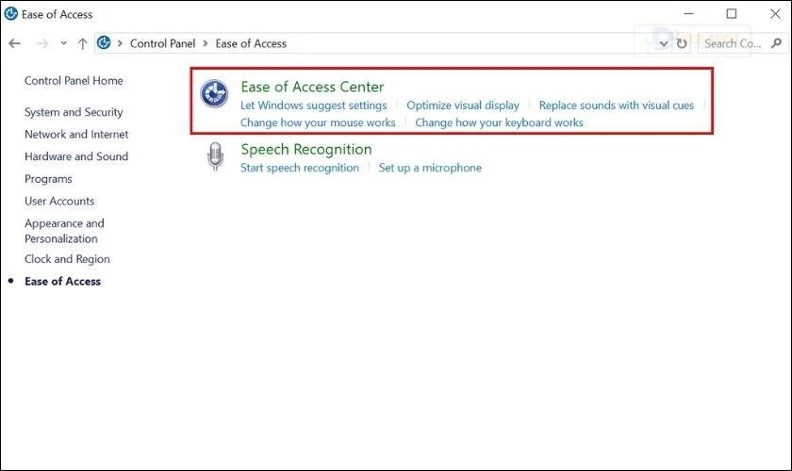The image size is (792, 471).
Task: Expand the address bar history dropdown
Action: click(664, 43)
